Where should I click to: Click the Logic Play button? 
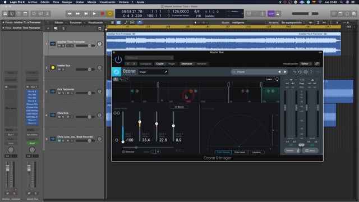(x=94, y=13)
